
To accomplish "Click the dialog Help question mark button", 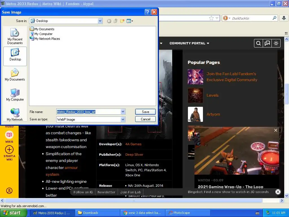I will pyautogui.click(x=147, y=12).
